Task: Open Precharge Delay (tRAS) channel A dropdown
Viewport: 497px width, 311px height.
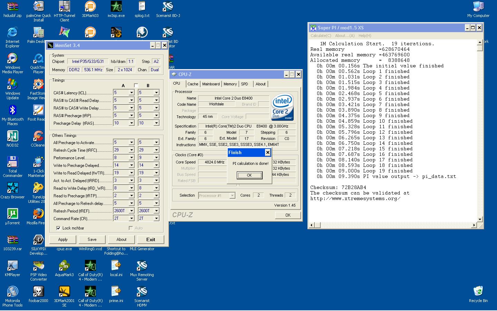Action: coord(131,123)
